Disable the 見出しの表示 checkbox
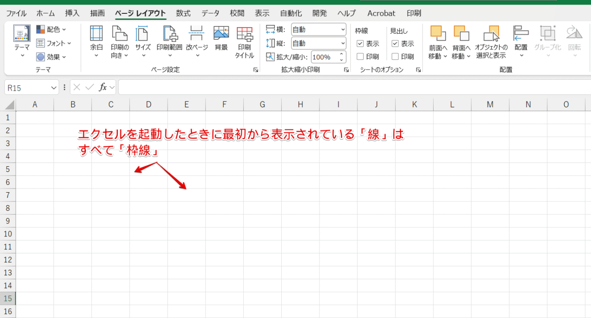The width and height of the screenshot is (591, 318). click(396, 44)
